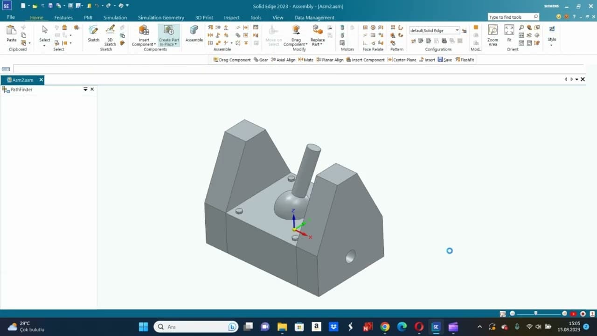Fit the model to the view

(509, 33)
